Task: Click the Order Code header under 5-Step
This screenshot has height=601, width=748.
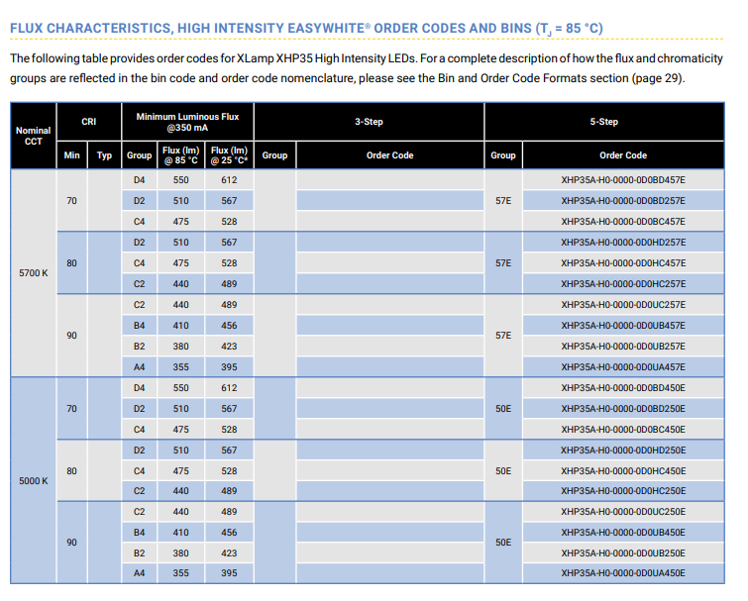Action: [x=623, y=155]
